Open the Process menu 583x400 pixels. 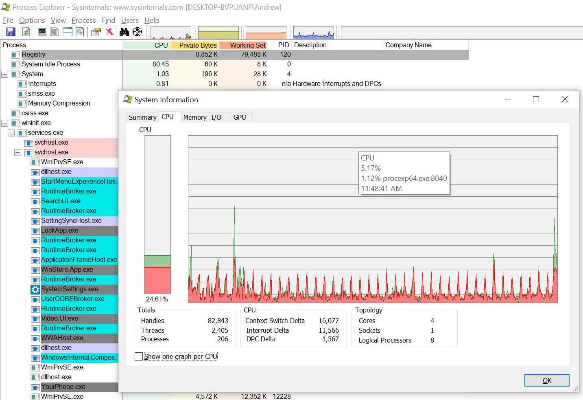(84, 20)
